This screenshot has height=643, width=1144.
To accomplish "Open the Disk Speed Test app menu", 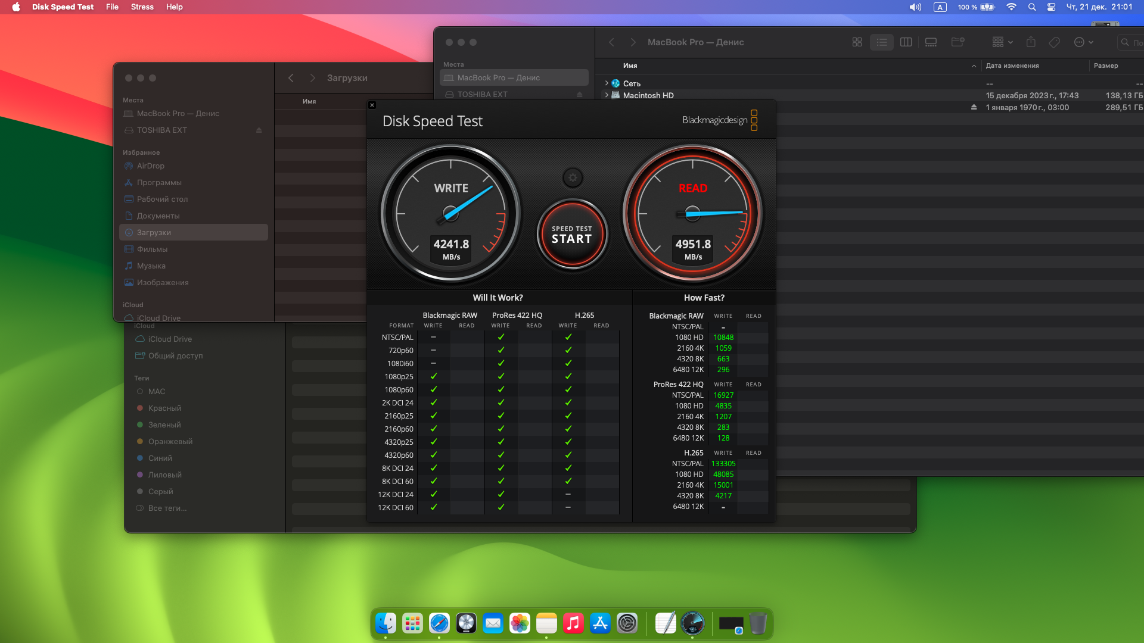I will pos(63,7).
